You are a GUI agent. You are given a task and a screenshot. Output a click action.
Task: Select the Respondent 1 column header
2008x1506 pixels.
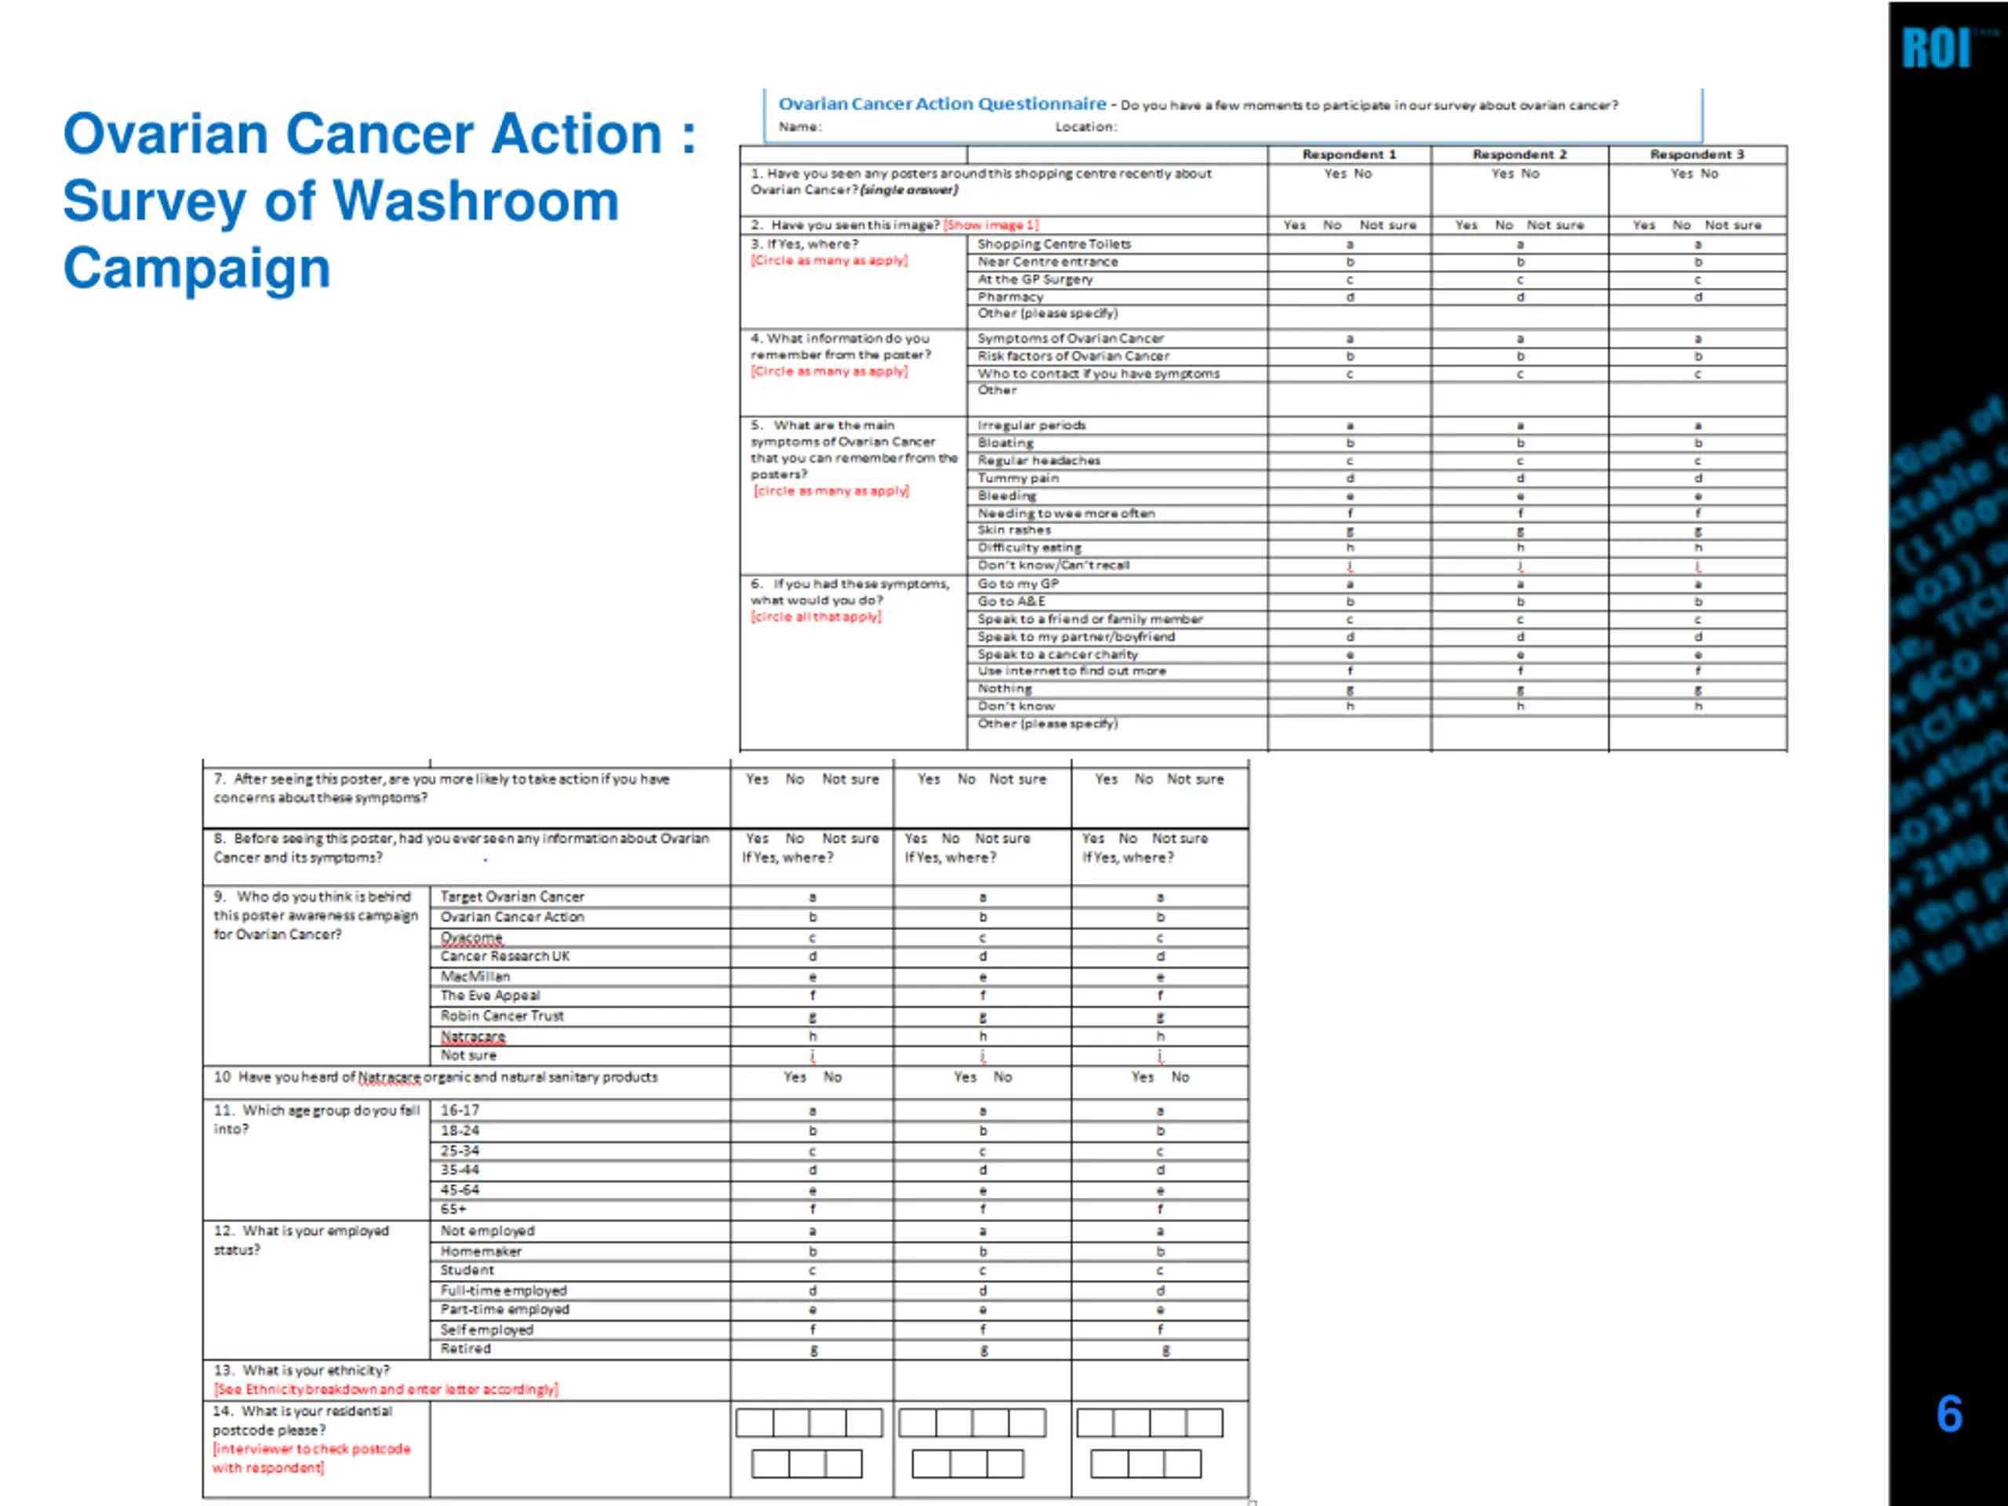coord(1348,155)
